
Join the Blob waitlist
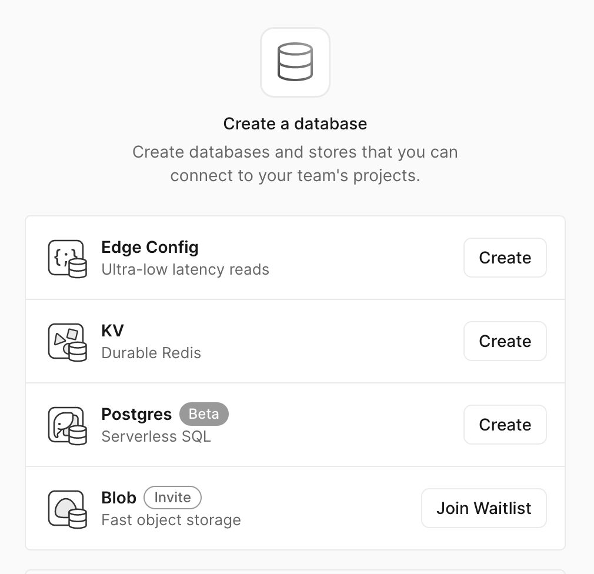tap(483, 508)
